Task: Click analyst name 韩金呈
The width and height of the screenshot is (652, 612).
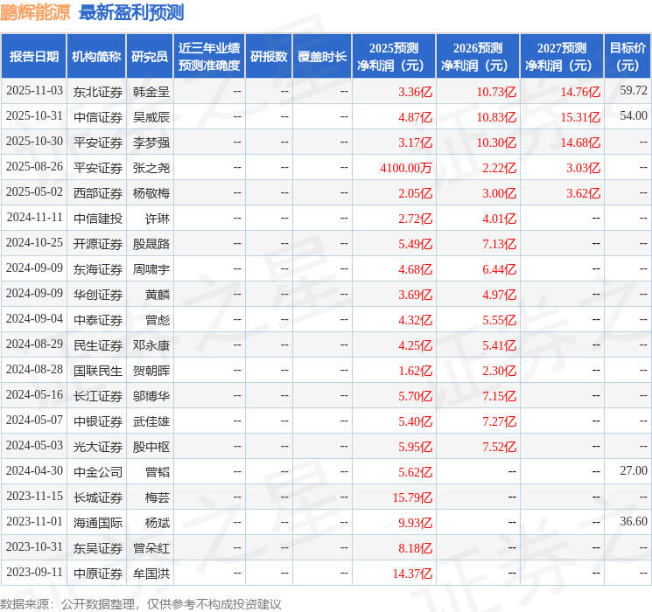Action: (x=151, y=92)
